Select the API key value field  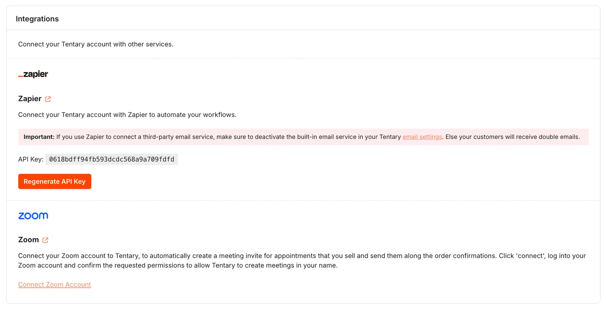[x=112, y=159]
